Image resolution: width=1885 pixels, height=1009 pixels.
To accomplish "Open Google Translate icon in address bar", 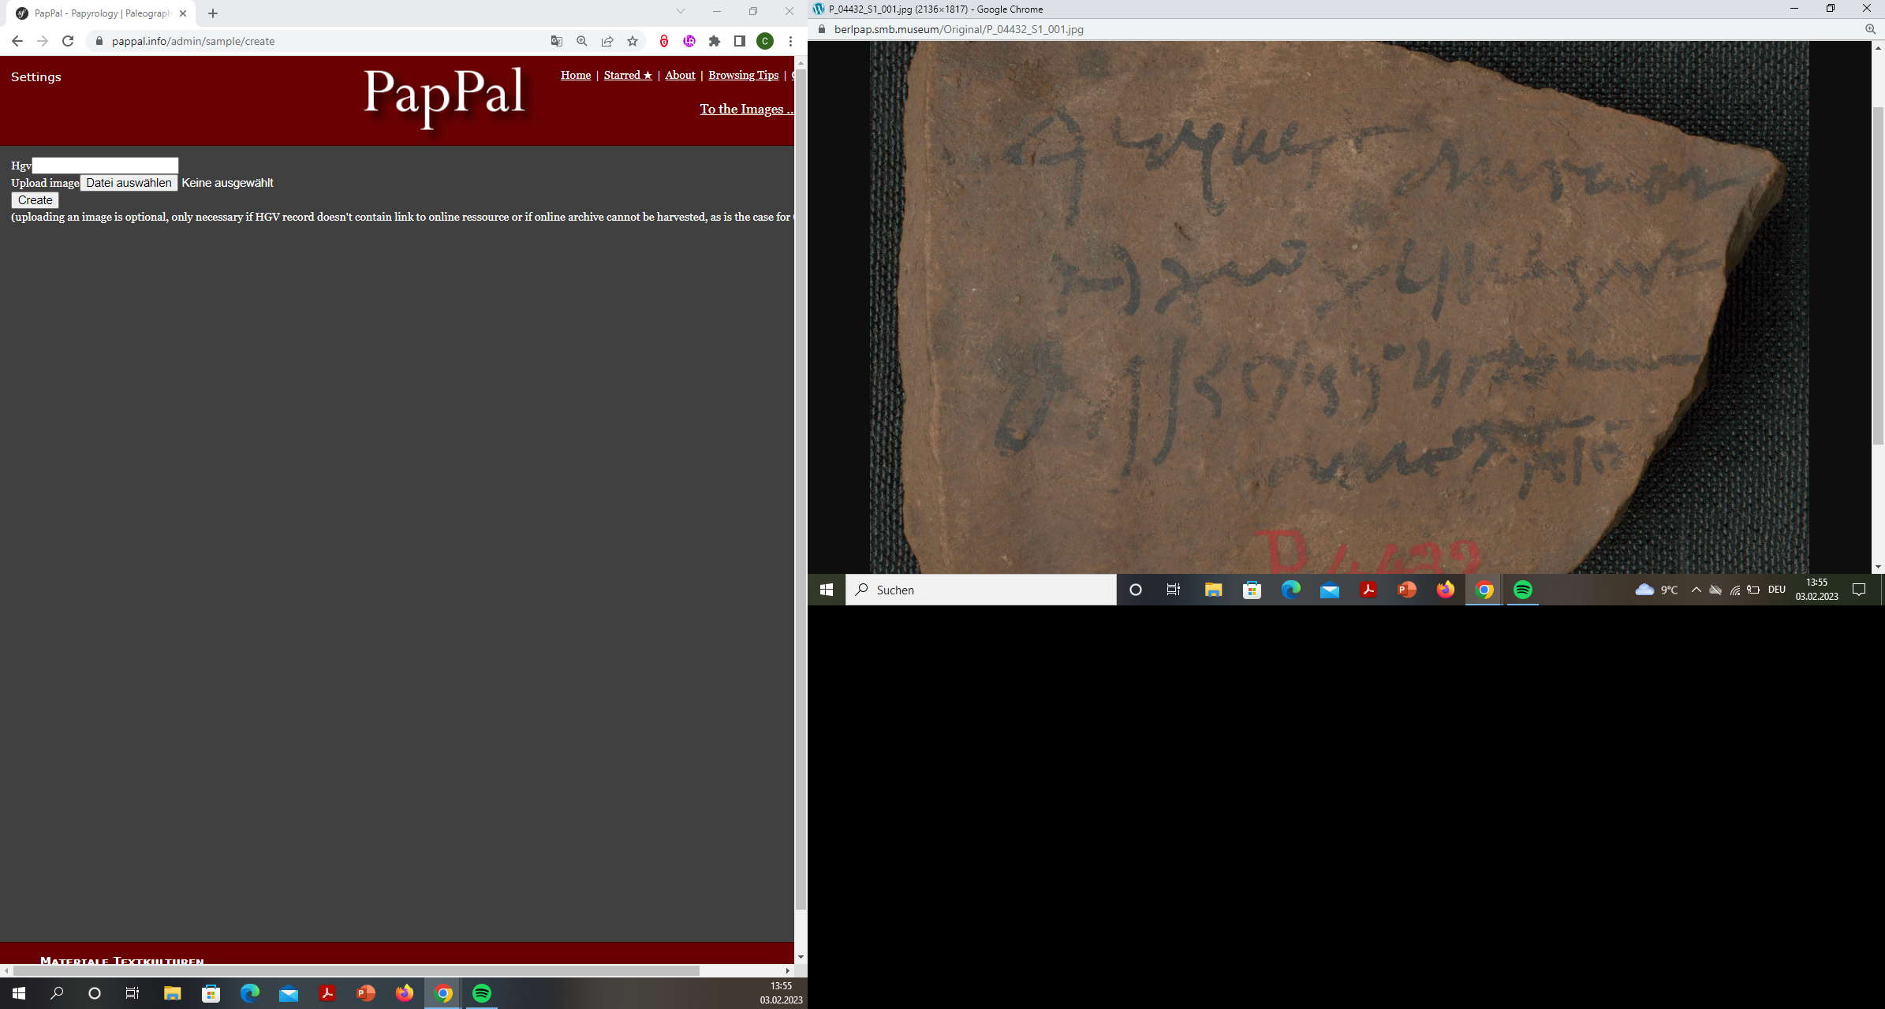I will (x=557, y=41).
